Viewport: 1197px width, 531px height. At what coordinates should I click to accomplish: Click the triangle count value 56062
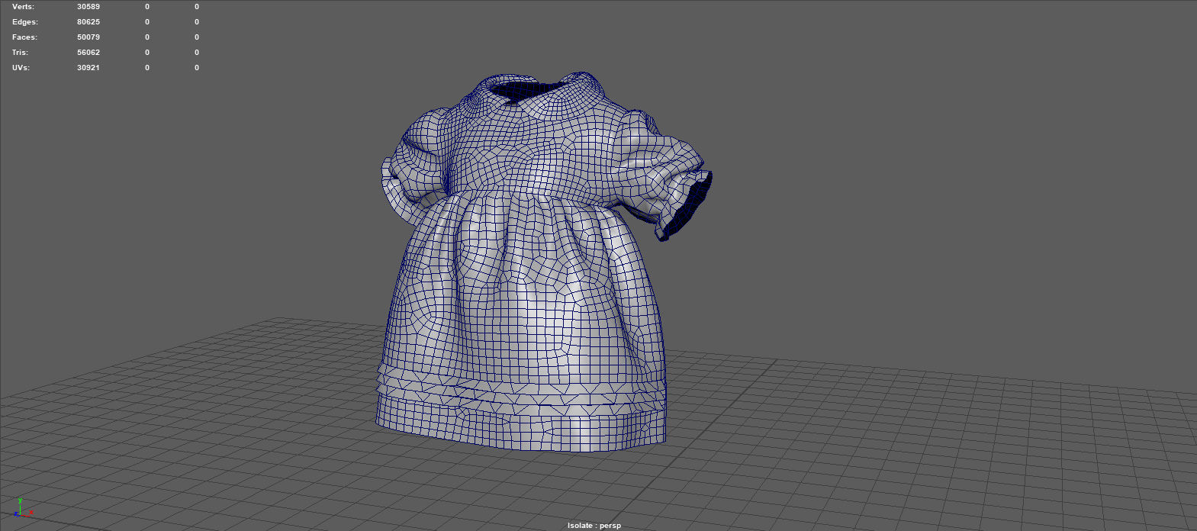(88, 53)
